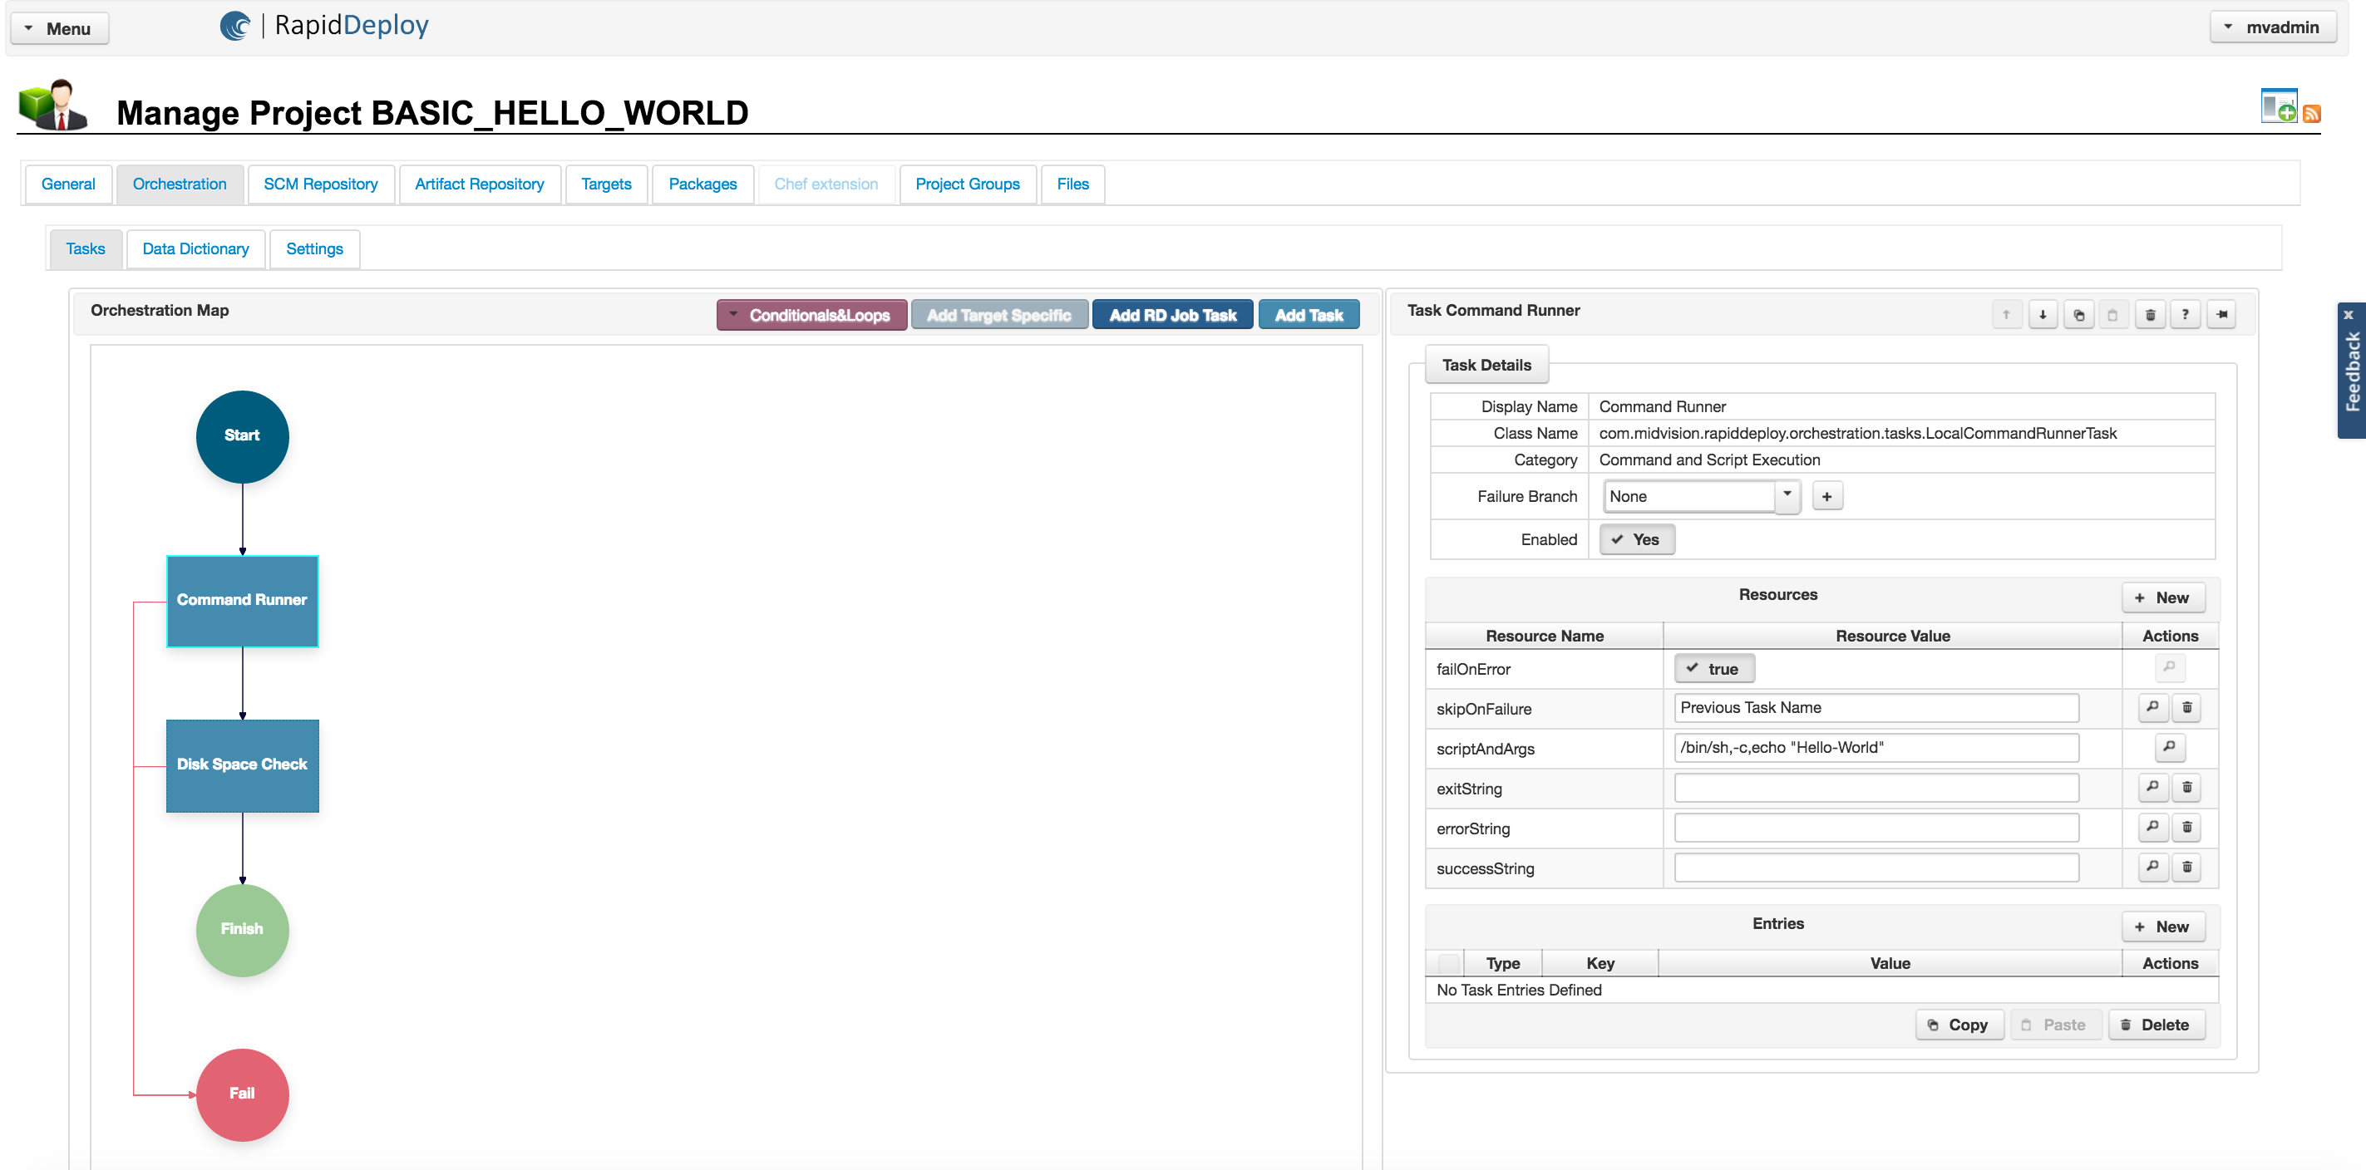Click the project manager icon beside title
The width and height of the screenshot is (2366, 1170).
click(x=53, y=105)
